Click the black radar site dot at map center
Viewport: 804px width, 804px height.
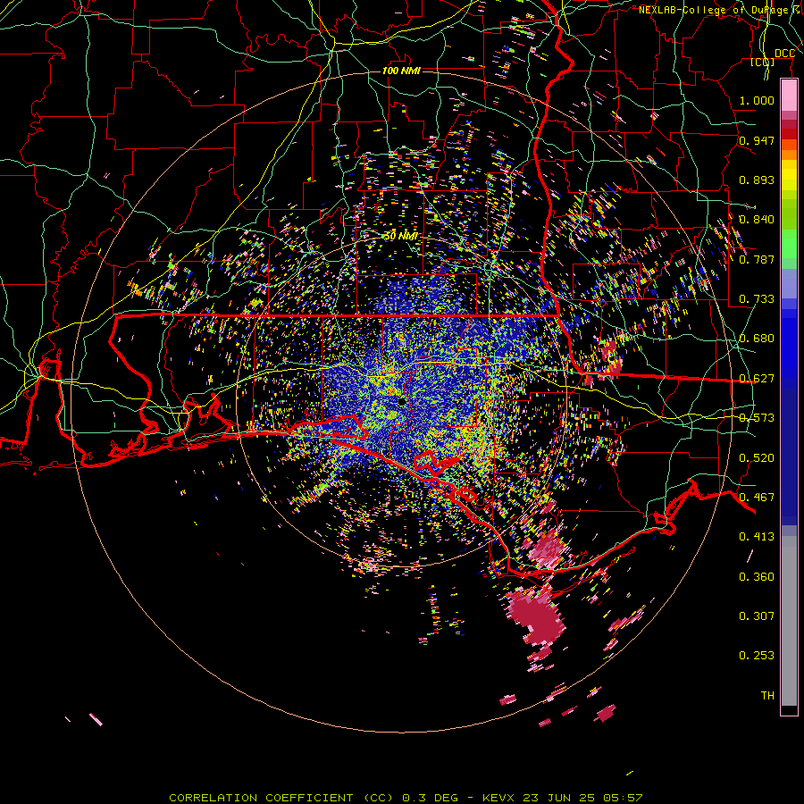point(403,401)
